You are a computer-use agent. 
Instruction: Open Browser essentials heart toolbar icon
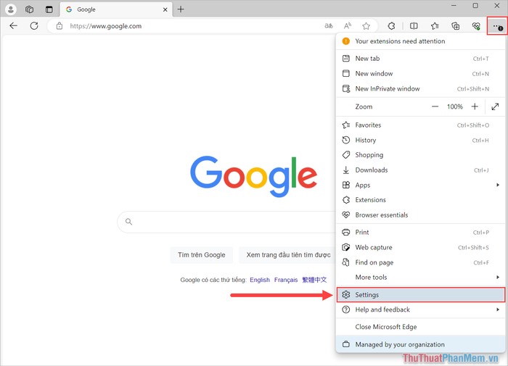[x=476, y=26]
